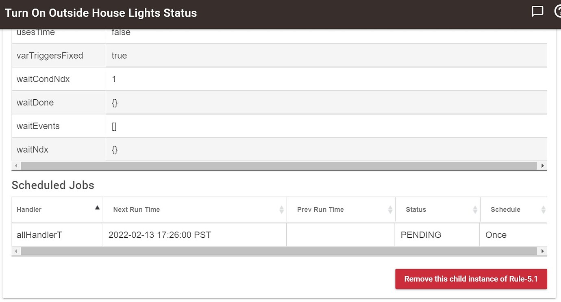The width and height of the screenshot is (561, 302).
Task: Click the right arrow of the Scheduled Jobs scrollbar
Action: coord(542,251)
